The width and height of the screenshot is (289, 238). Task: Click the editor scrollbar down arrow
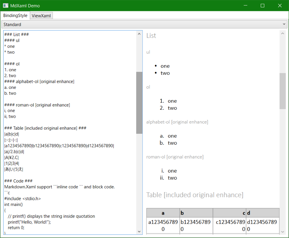tap(139, 231)
